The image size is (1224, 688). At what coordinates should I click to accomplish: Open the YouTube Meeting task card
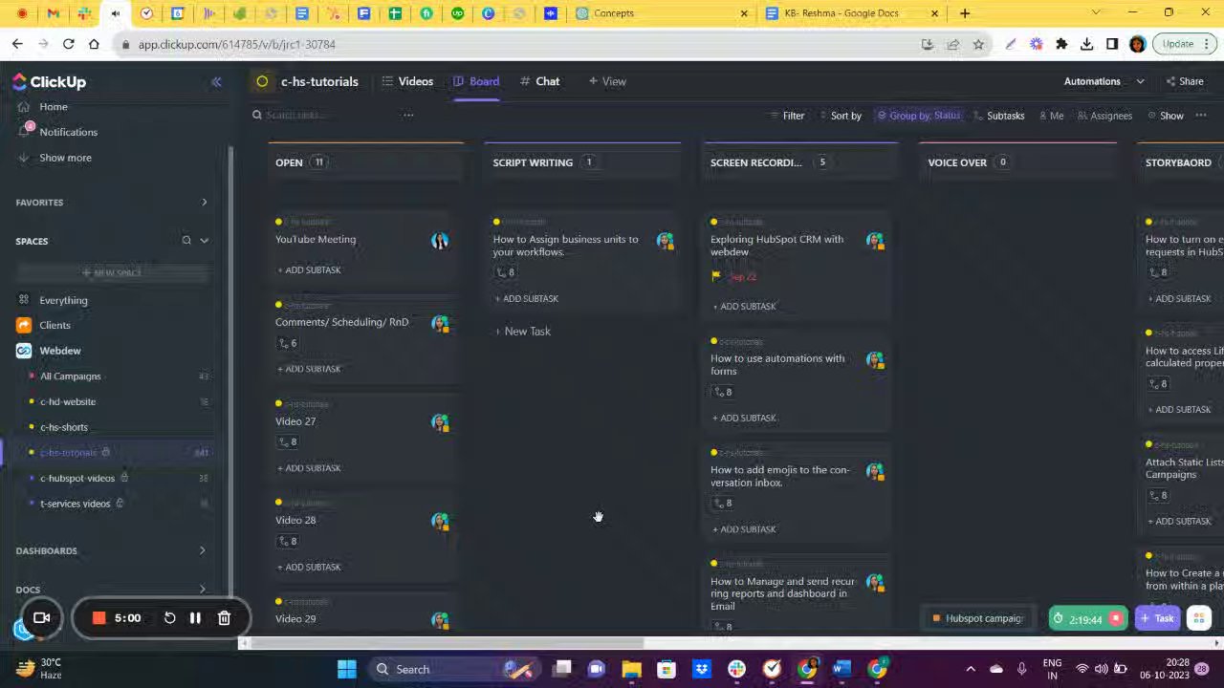pyautogui.click(x=316, y=239)
